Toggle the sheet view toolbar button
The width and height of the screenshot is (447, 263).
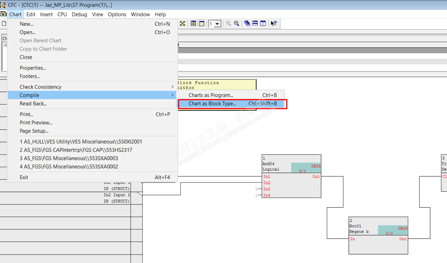pyautogui.click(x=202, y=24)
